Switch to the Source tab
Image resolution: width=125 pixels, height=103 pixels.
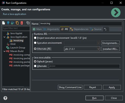pos(96,29)
